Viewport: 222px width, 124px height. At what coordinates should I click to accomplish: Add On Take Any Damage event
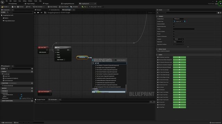[179, 70]
